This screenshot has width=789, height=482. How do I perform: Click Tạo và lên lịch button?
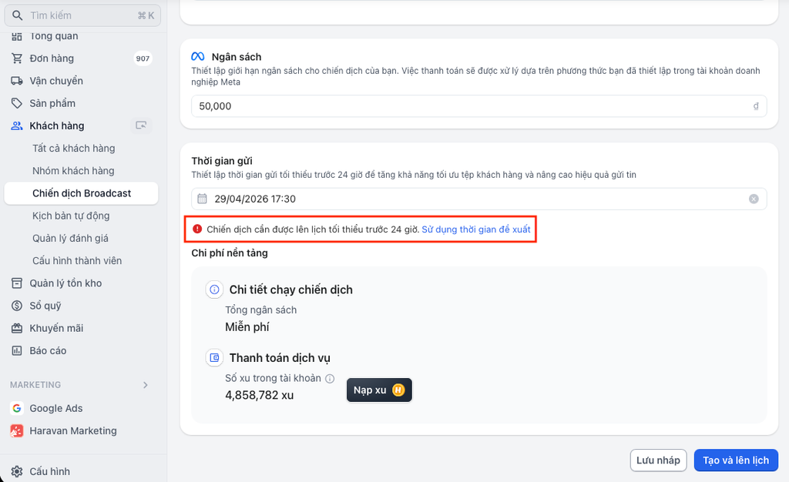[x=736, y=460]
